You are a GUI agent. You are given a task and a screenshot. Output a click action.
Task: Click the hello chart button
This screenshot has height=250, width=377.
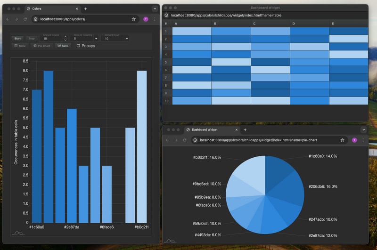pos(63,46)
